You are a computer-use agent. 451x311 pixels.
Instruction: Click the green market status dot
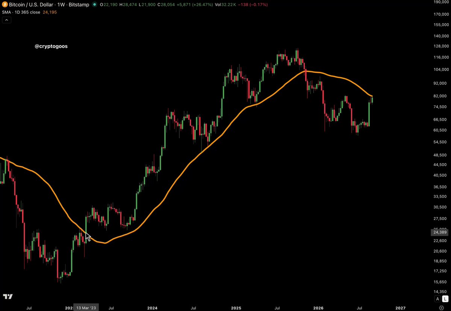(x=94, y=5)
